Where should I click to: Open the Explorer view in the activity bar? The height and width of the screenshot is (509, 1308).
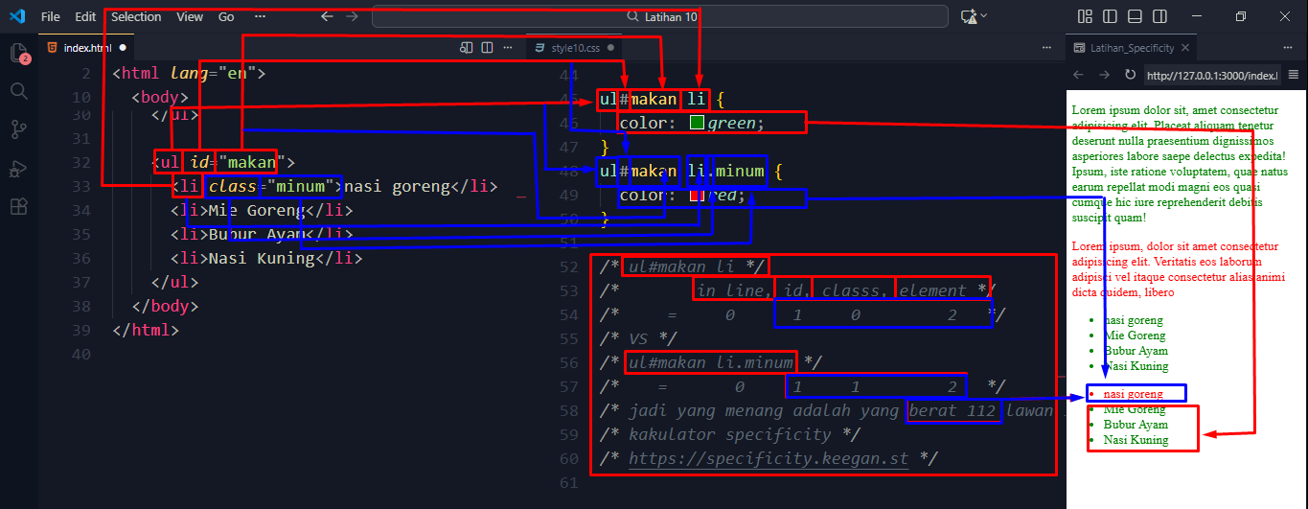18,53
